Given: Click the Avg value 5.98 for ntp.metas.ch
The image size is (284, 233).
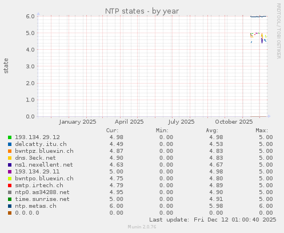Looking at the screenshot, I should 216,206.
